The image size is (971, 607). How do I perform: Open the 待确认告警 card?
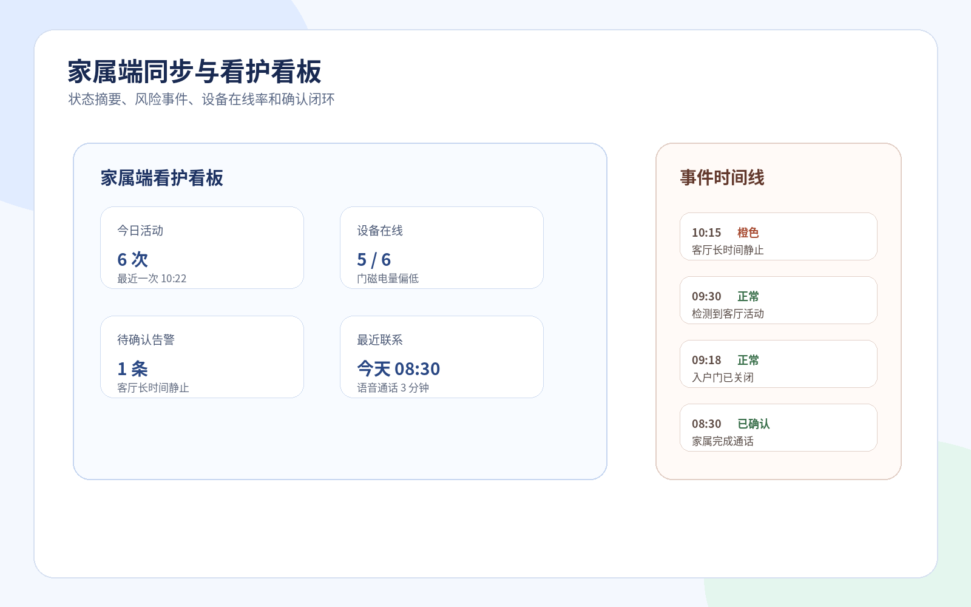(202, 357)
